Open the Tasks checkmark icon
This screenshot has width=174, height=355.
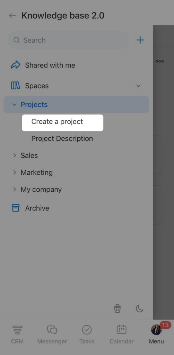coord(87,335)
